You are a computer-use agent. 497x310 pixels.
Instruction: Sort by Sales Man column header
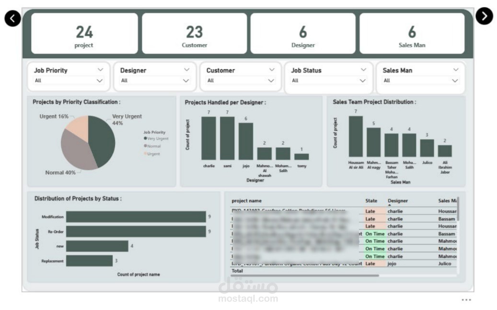coord(448,201)
